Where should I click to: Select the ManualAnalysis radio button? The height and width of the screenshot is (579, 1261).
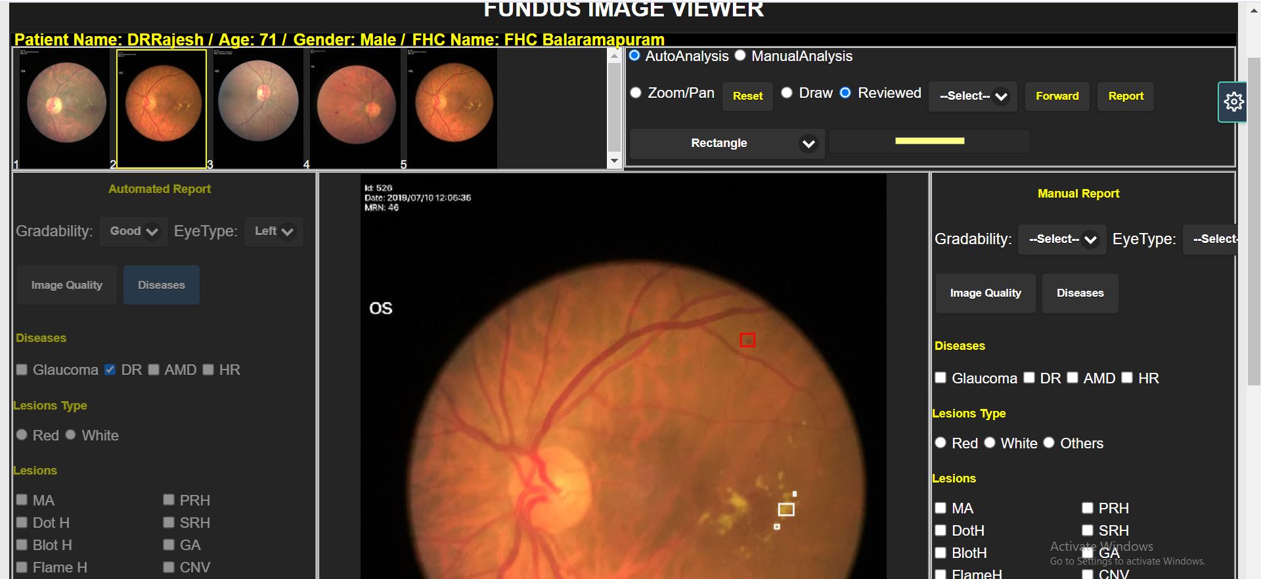(740, 56)
